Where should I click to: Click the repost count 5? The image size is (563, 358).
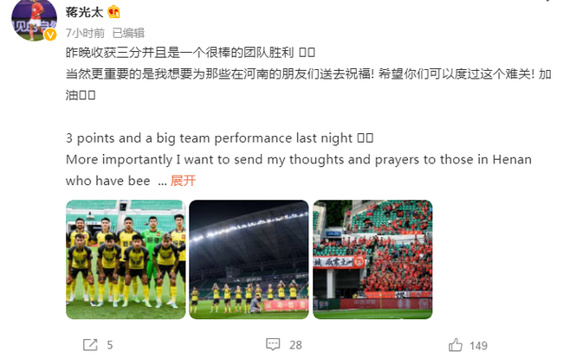click(109, 345)
